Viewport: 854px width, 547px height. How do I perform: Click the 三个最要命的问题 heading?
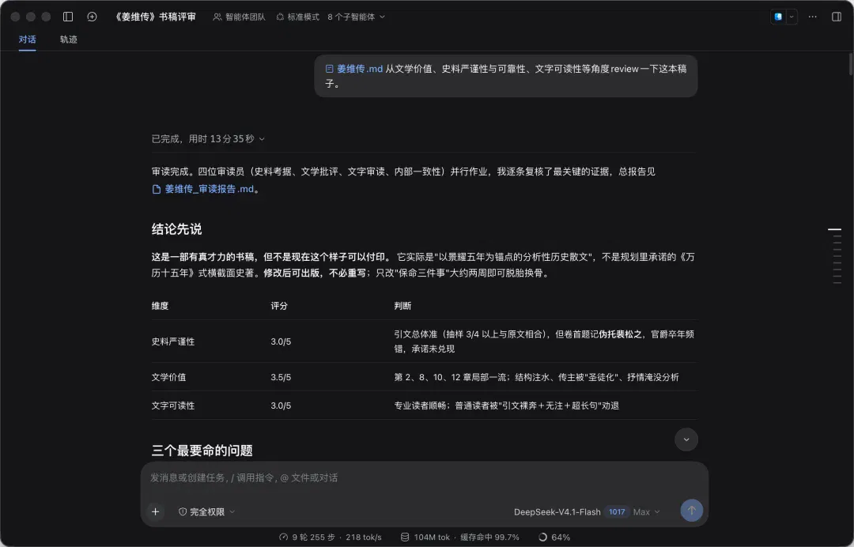point(202,451)
